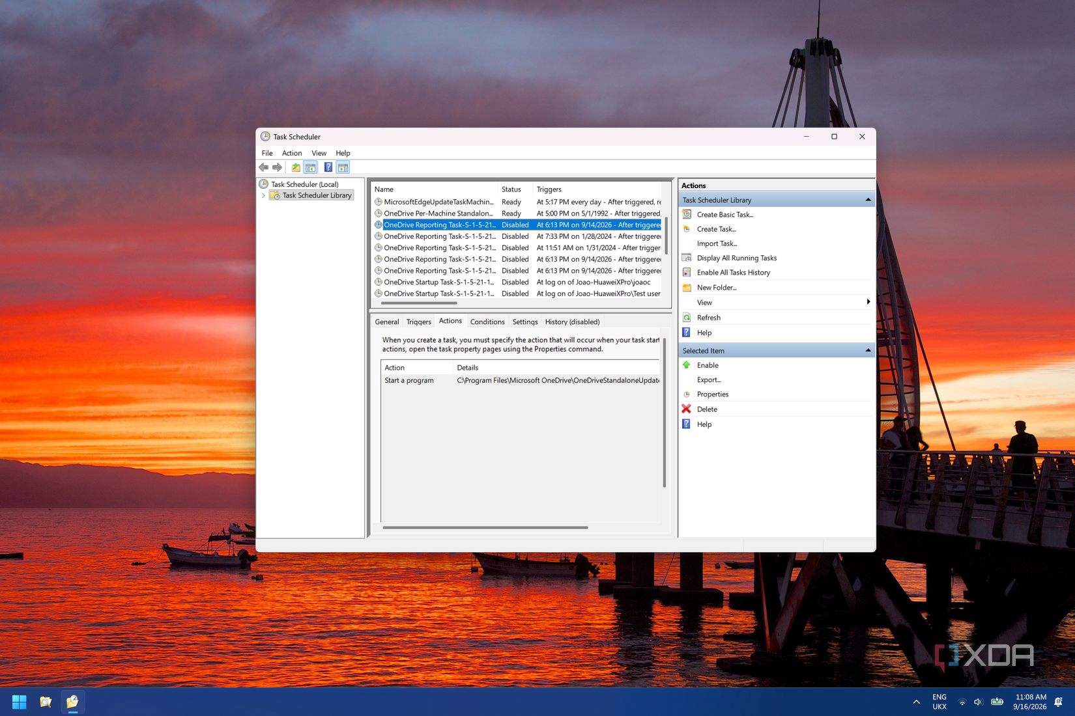Screen dimensions: 1075x716
Task: Click the Task Scheduler taskbar icon
Action: point(72,702)
